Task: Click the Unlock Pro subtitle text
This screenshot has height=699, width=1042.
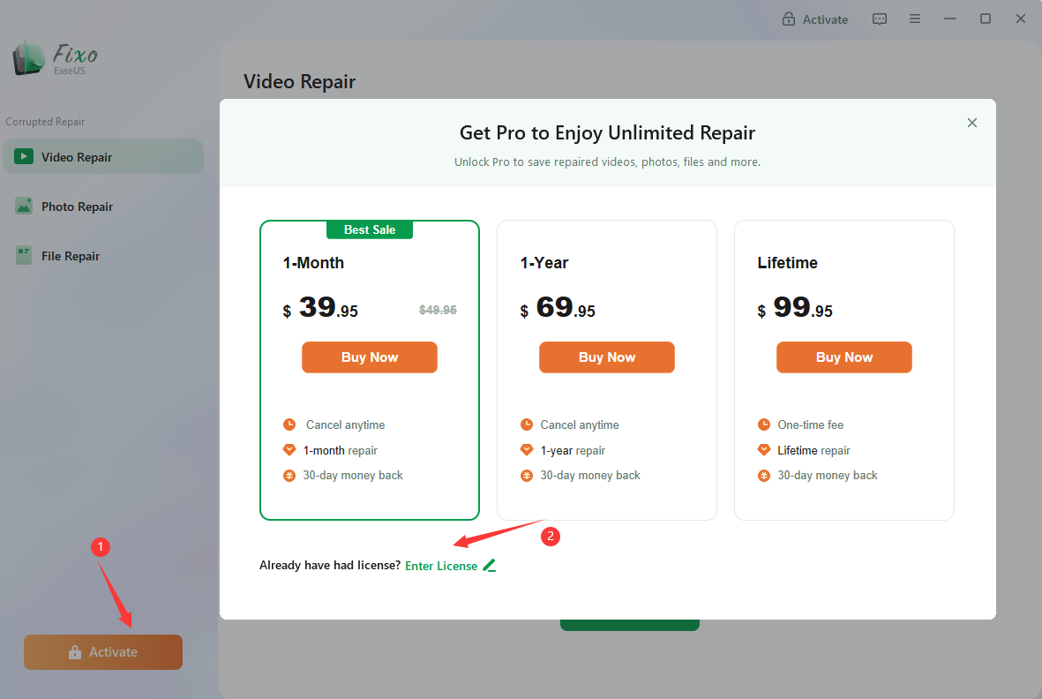Action: (x=607, y=162)
